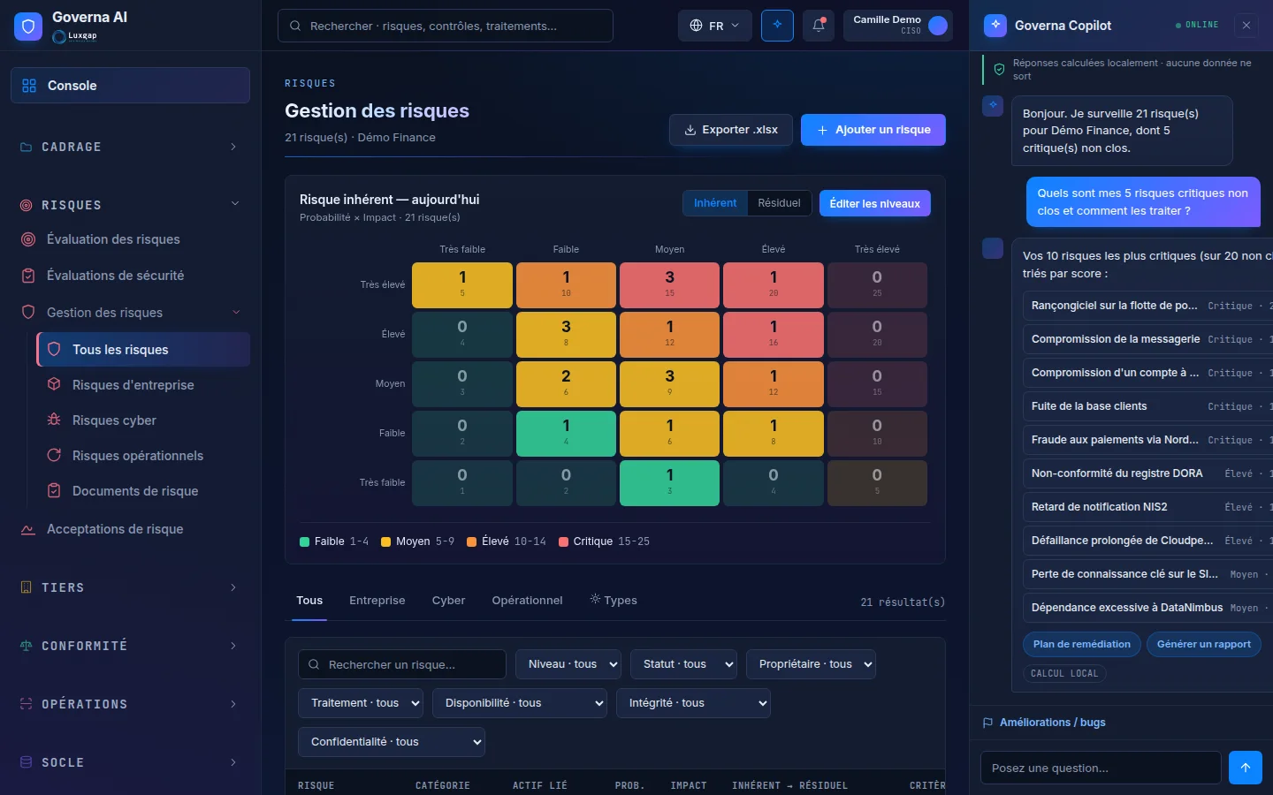Click the Risques cyber bug icon
Screen dimensions: 1273x795
[x=54, y=420]
